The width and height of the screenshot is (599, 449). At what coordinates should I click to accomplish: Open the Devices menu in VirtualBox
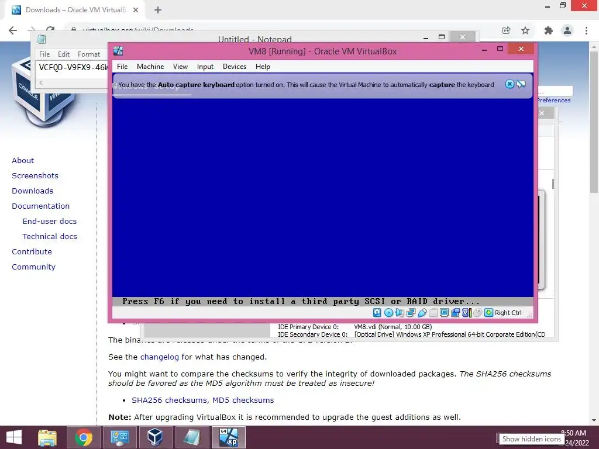click(235, 67)
